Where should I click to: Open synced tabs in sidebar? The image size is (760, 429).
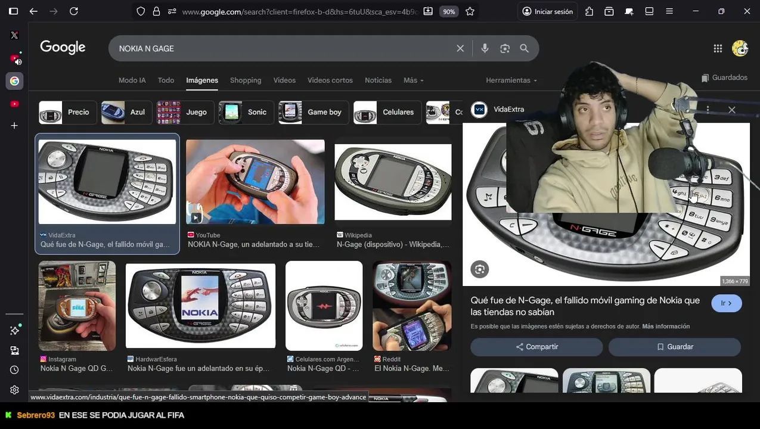[x=14, y=350]
